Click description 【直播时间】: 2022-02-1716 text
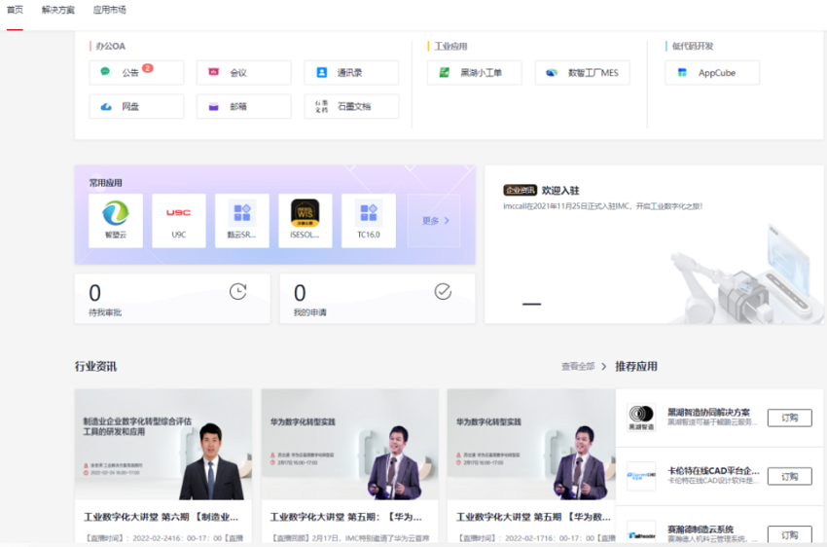 (x=536, y=538)
